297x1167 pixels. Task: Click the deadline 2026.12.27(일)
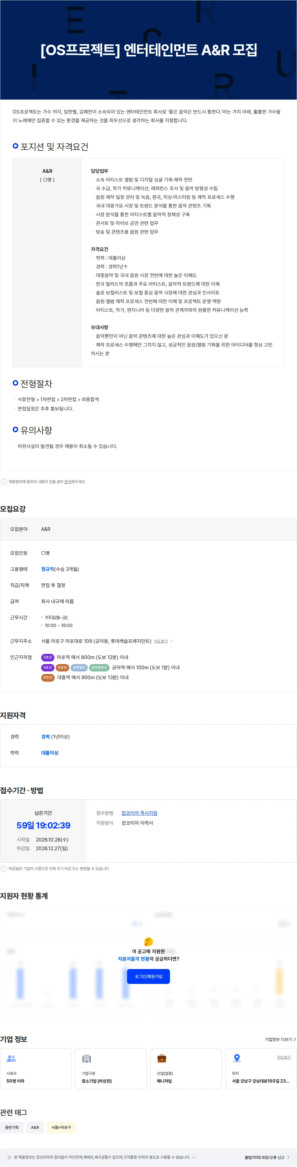coord(52,848)
